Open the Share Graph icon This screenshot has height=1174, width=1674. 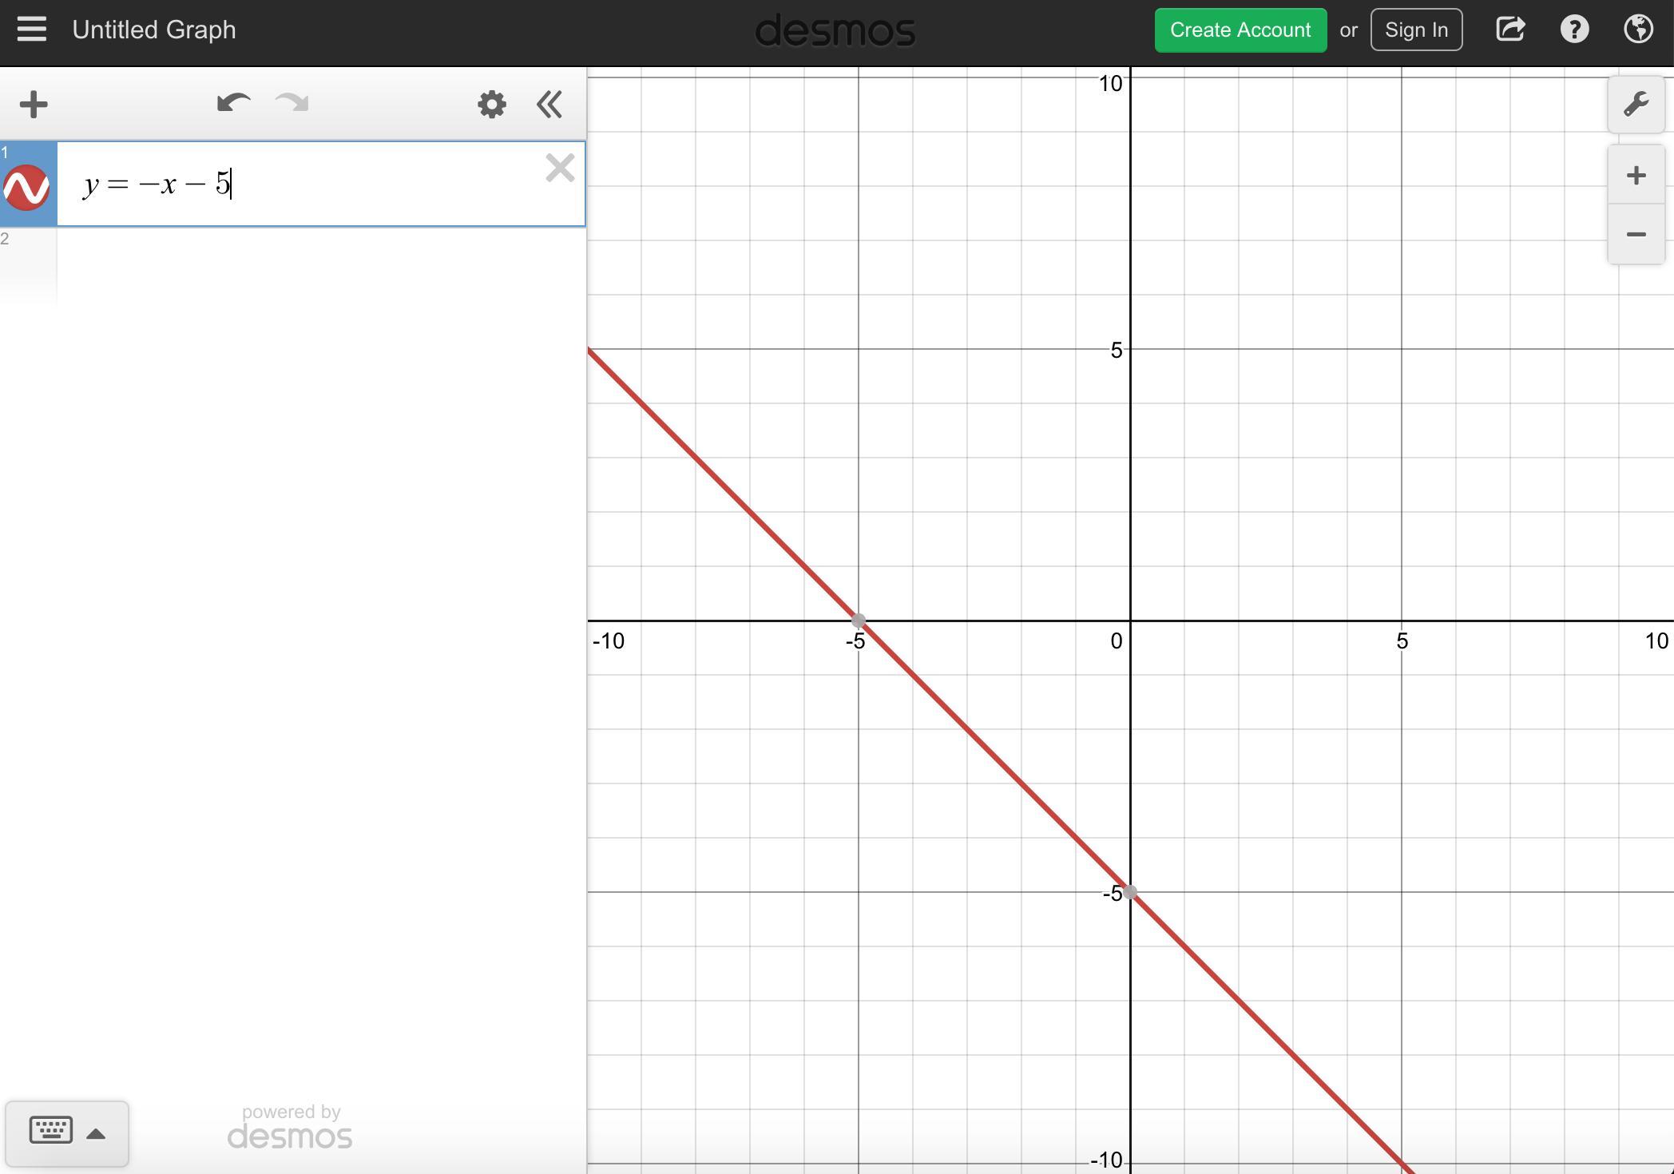pyautogui.click(x=1510, y=30)
